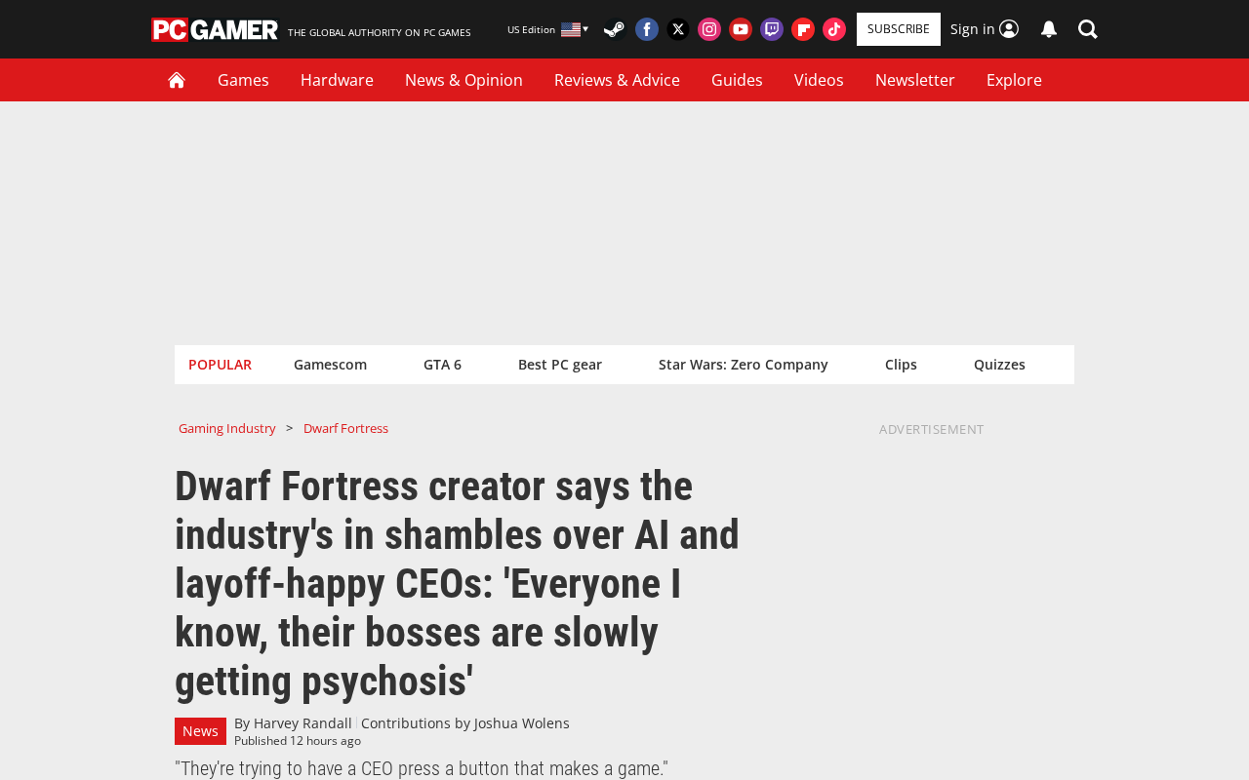Open the Twitch social icon

coord(772,29)
